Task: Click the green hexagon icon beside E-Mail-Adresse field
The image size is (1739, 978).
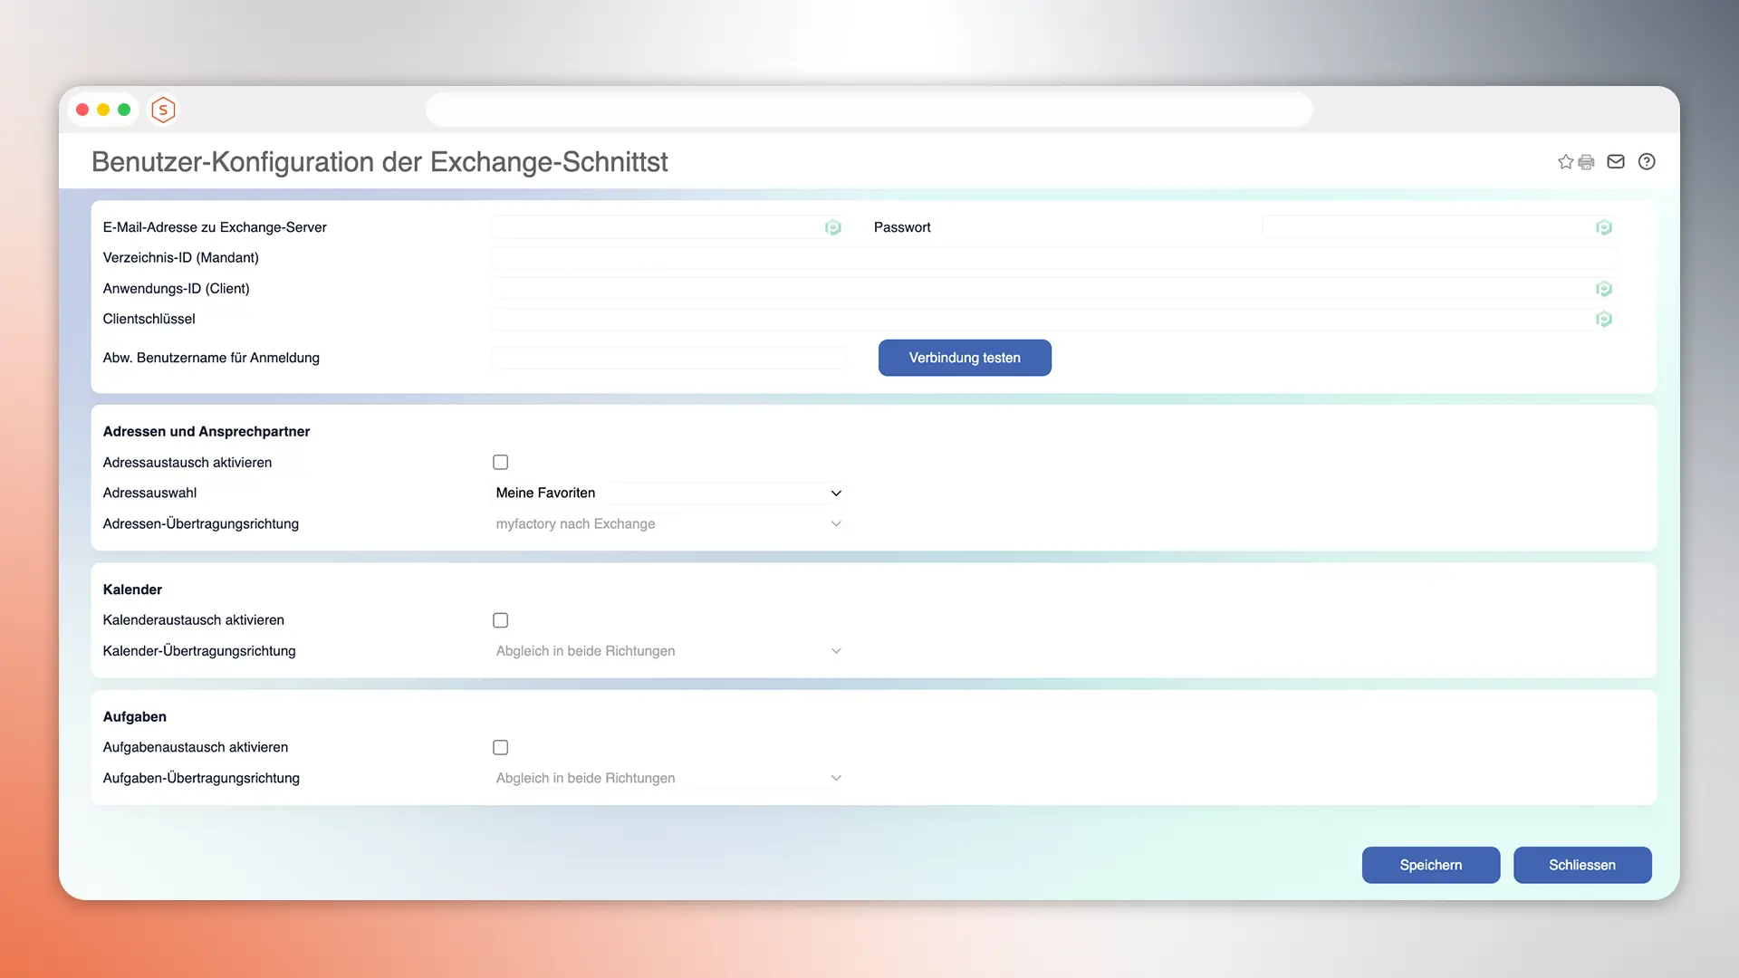Action: tap(832, 227)
